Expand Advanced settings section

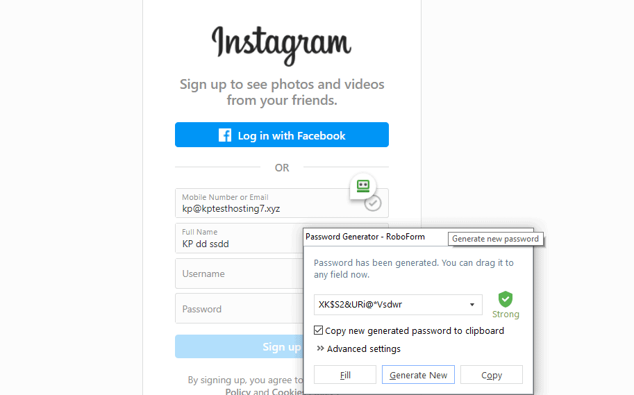coord(358,348)
